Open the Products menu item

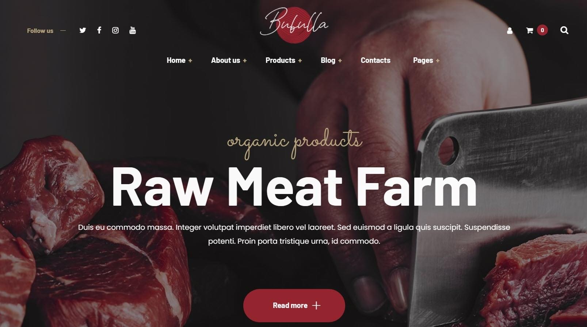pyautogui.click(x=280, y=60)
